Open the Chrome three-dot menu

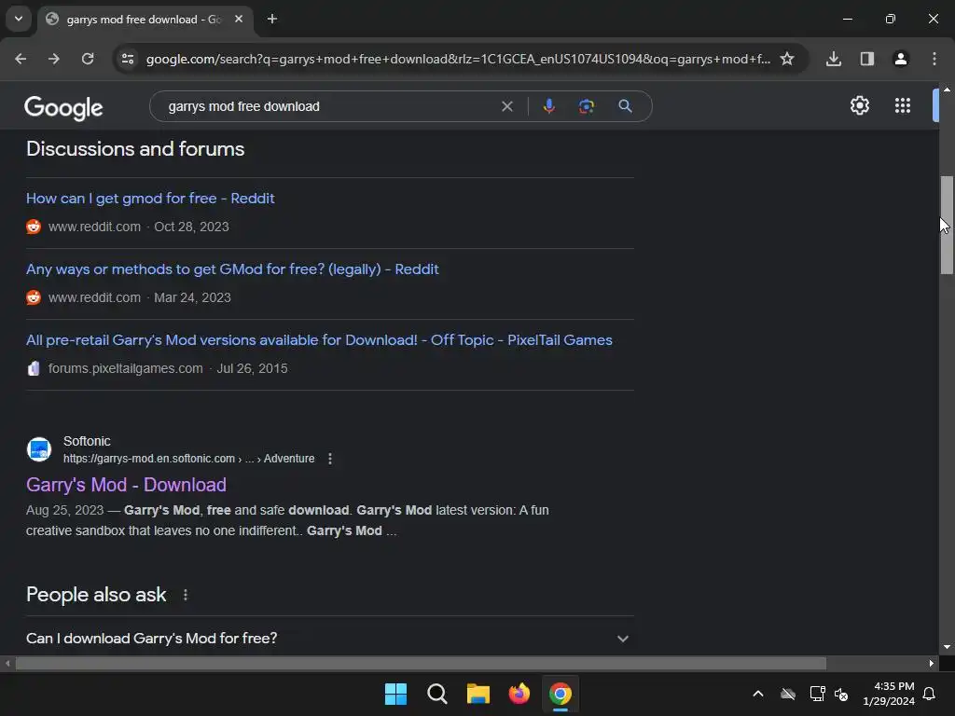(x=934, y=59)
